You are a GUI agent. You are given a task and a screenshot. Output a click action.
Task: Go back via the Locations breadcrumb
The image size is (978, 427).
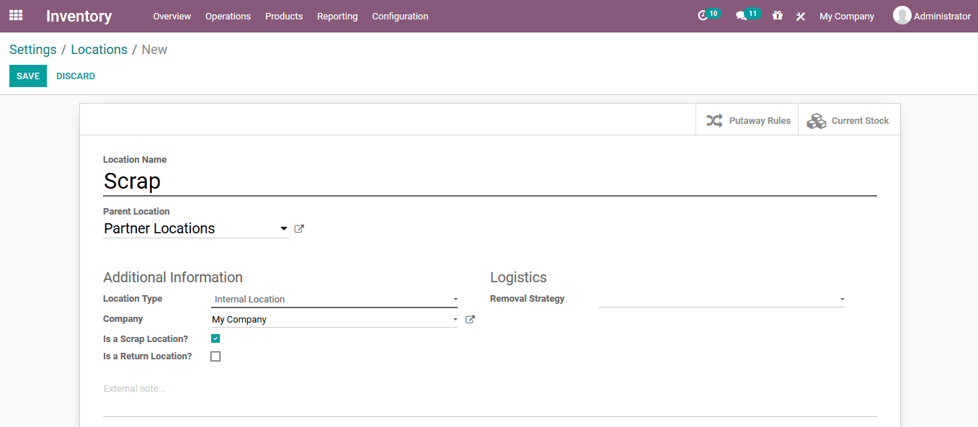click(99, 49)
